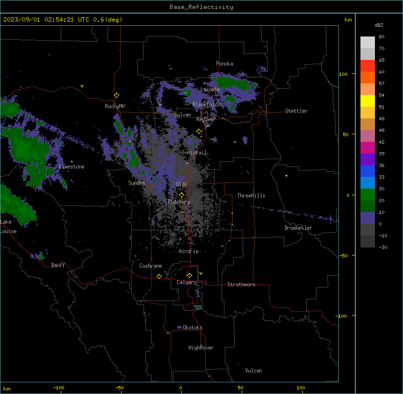Click the -100 tick on right axis
The height and width of the screenshot is (394, 403).
tap(342, 316)
